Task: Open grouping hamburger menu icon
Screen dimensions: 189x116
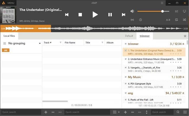Action: click(x=5, y=43)
